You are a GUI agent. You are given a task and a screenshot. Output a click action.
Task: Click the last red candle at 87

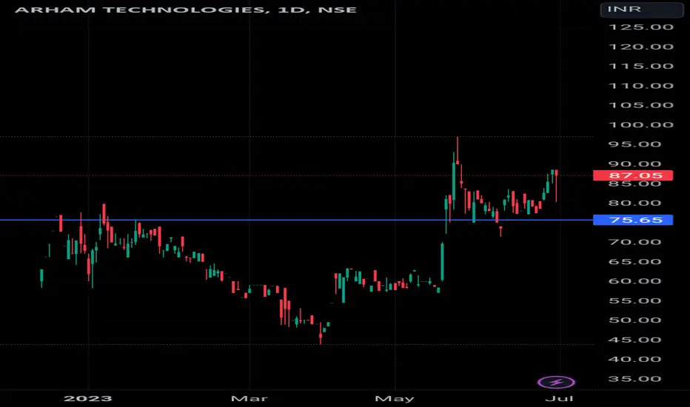coord(556,185)
